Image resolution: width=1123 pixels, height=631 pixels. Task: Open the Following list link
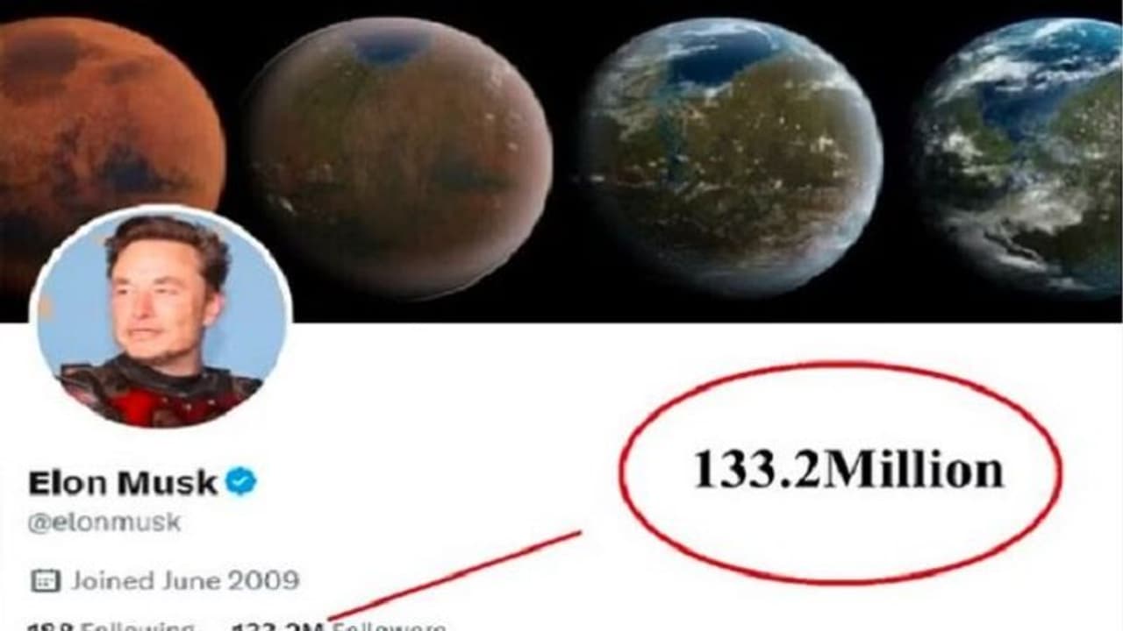[x=137, y=626]
